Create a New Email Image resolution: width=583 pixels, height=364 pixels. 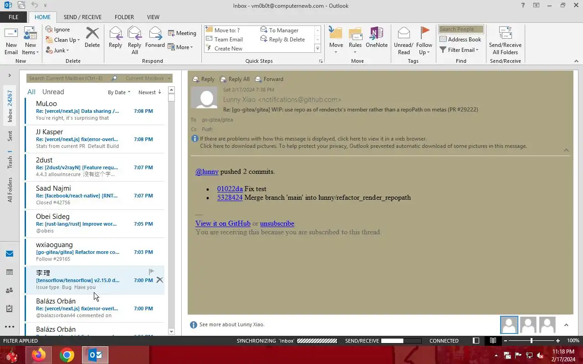pyautogui.click(x=11, y=40)
